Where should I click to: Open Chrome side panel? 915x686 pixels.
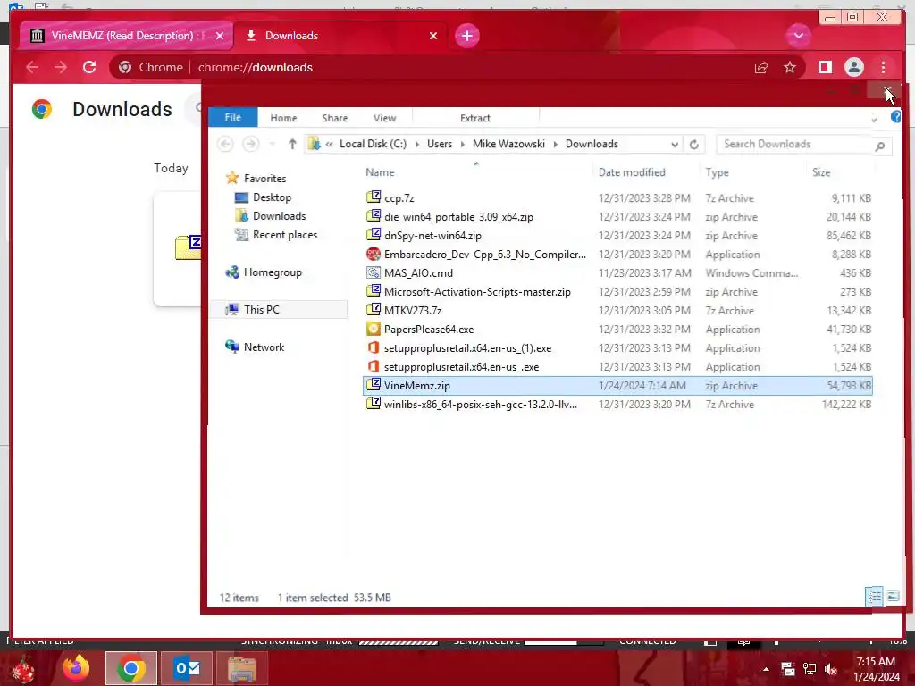coord(825,67)
